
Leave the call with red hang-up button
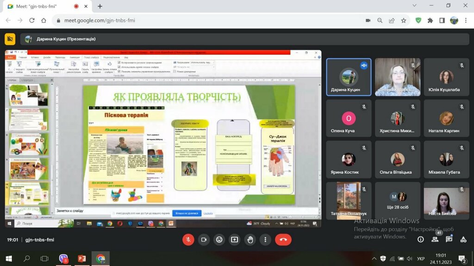pyautogui.click(x=283, y=239)
